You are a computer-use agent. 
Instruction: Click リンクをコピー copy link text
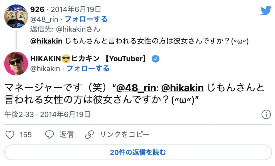tap(124, 134)
